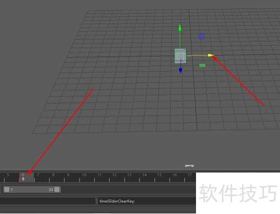Grab the green Y-axis move arrow
Viewport: 280px width, 214px height.
(180, 27)
